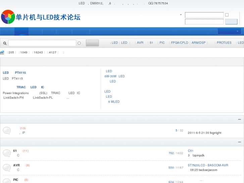The height and width of the screenshot is (183, 244).
Task: Open the dark blue dropdown in navigation bar
Action: (x=229, y=31)
